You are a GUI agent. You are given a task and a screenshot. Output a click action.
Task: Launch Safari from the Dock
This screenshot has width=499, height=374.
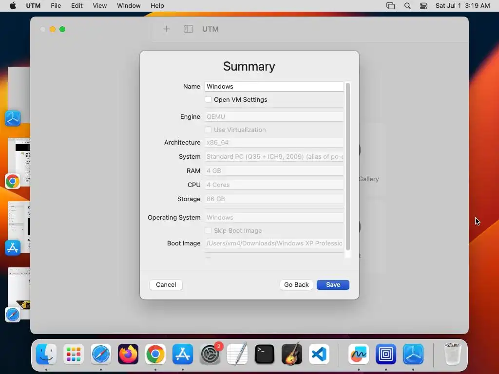(x=101, y=354)
